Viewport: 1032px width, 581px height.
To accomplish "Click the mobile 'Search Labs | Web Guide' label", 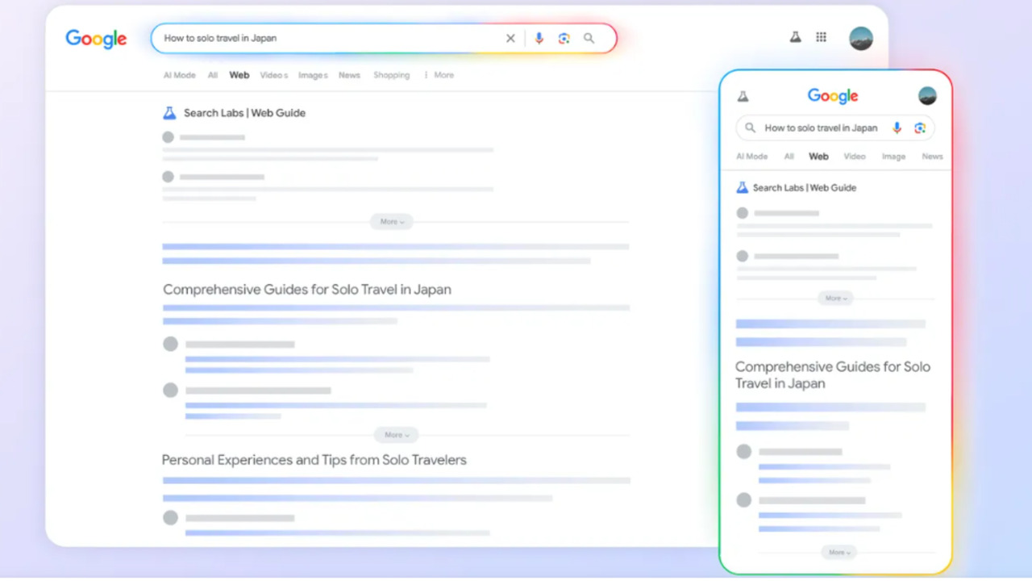I will [805, 187].
